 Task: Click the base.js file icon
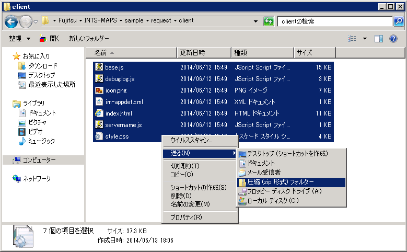click(98, 67)
